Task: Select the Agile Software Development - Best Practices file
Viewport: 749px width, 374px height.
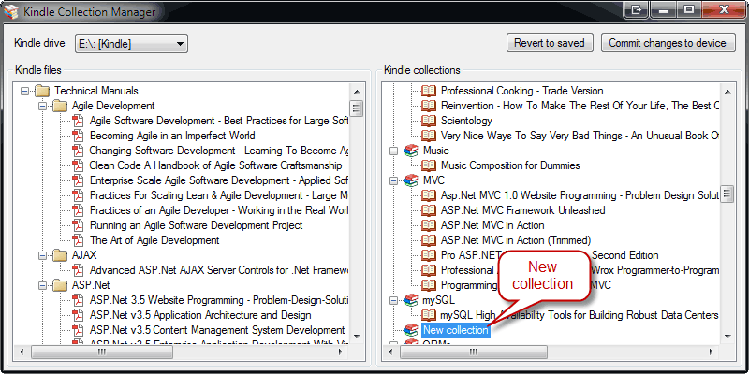Action: pos(219,121)
